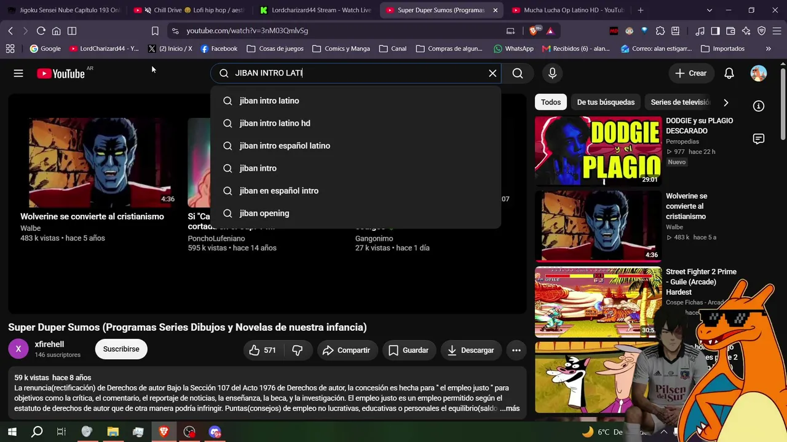The width and height of the screenshot is (787, 442).
Task: Select the De tus búsquedas chip
Action: (606, 103)
